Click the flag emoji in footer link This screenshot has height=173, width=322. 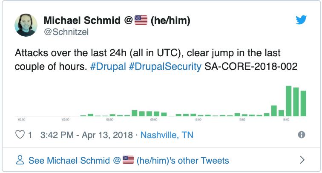pos(128,160)
